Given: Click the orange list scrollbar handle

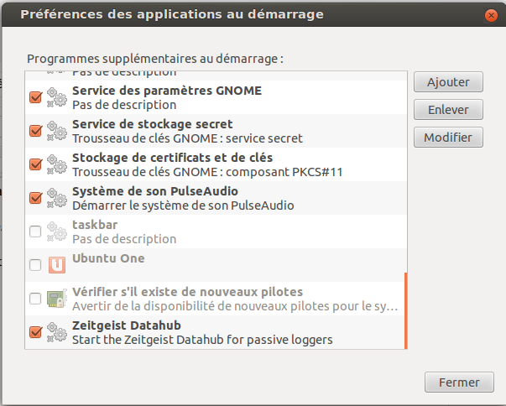Looking at the screenshot, I should click(x=405, y=310).
